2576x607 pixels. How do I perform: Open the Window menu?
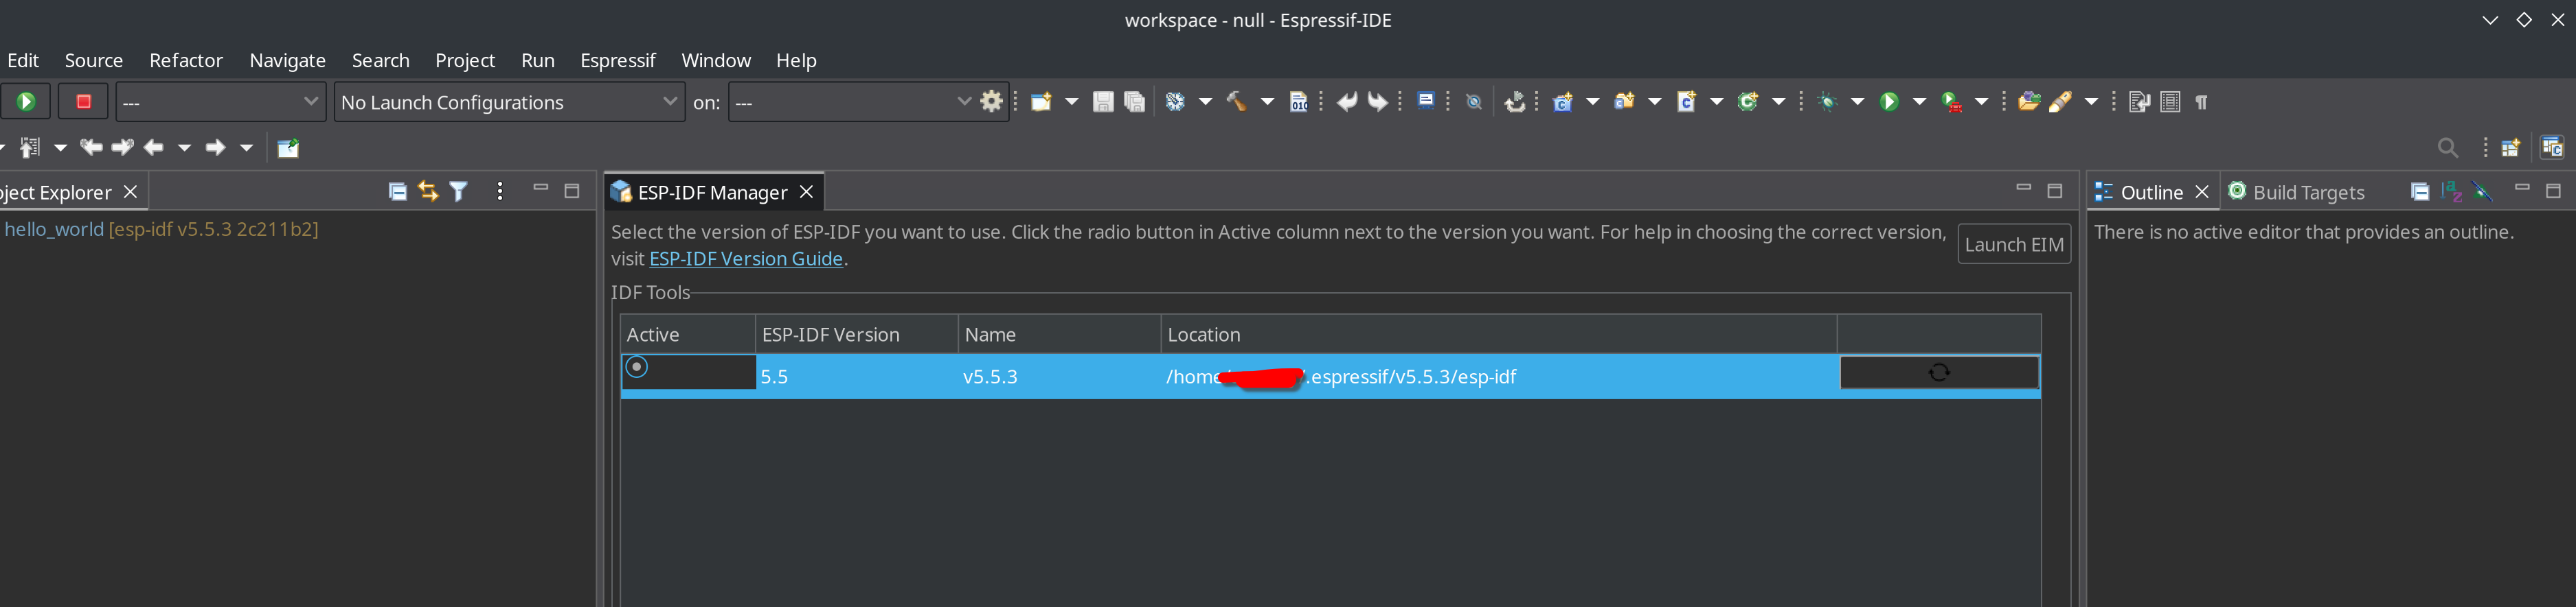click(x=716, y=61)
